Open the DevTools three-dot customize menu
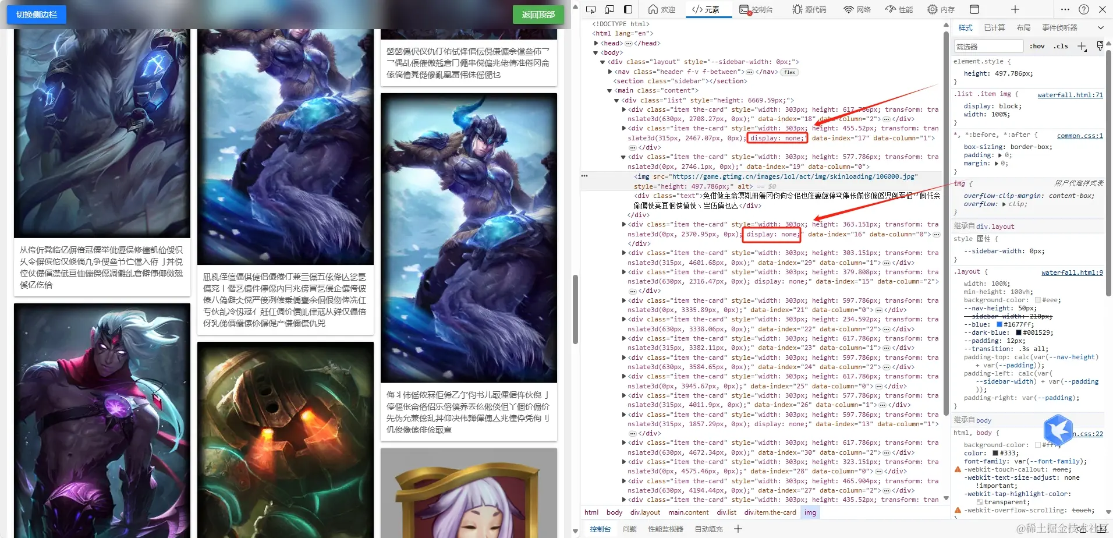This screenshot has height=538, width=1113. point(1065,9)
